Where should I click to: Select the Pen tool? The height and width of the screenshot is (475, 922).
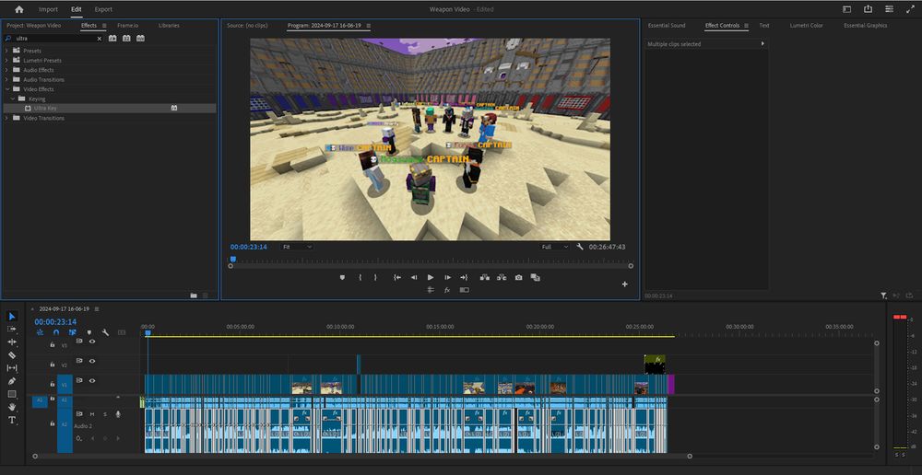tap(12, 381)
